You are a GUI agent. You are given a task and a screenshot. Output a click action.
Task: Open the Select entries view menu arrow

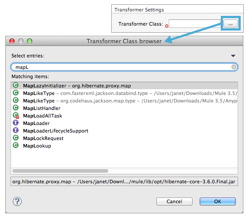233,56
